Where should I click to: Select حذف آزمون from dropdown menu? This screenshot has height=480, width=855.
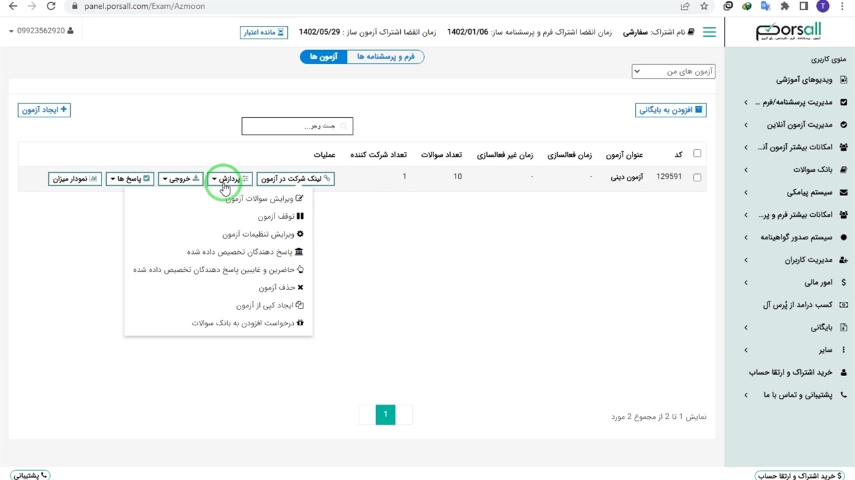pyautogui.click(x=281, y=288)
